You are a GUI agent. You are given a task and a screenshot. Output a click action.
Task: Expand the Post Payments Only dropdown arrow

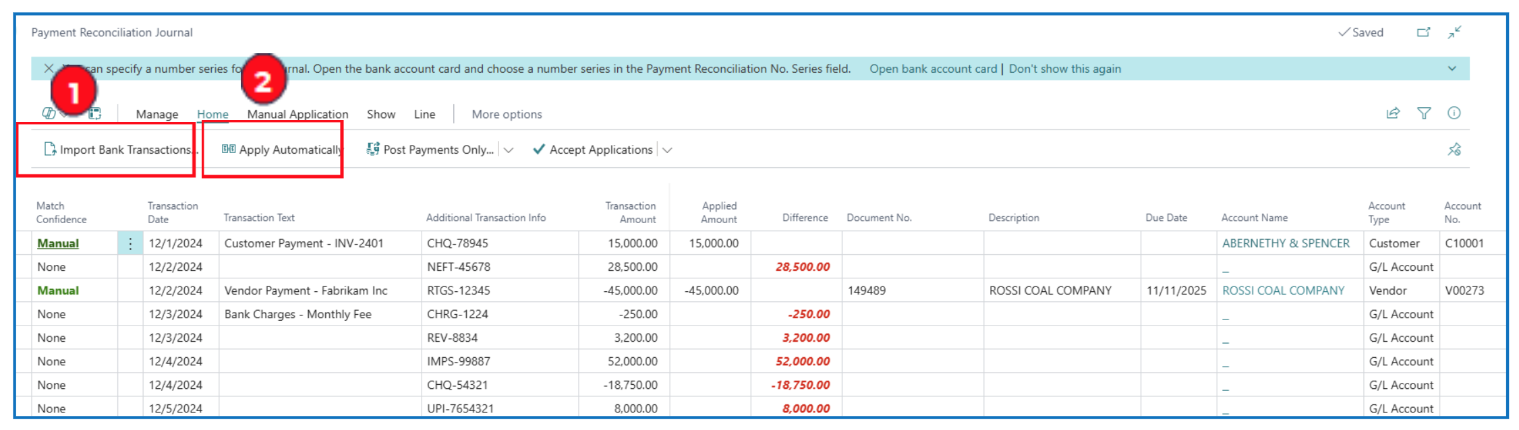(x=509, y=150)
